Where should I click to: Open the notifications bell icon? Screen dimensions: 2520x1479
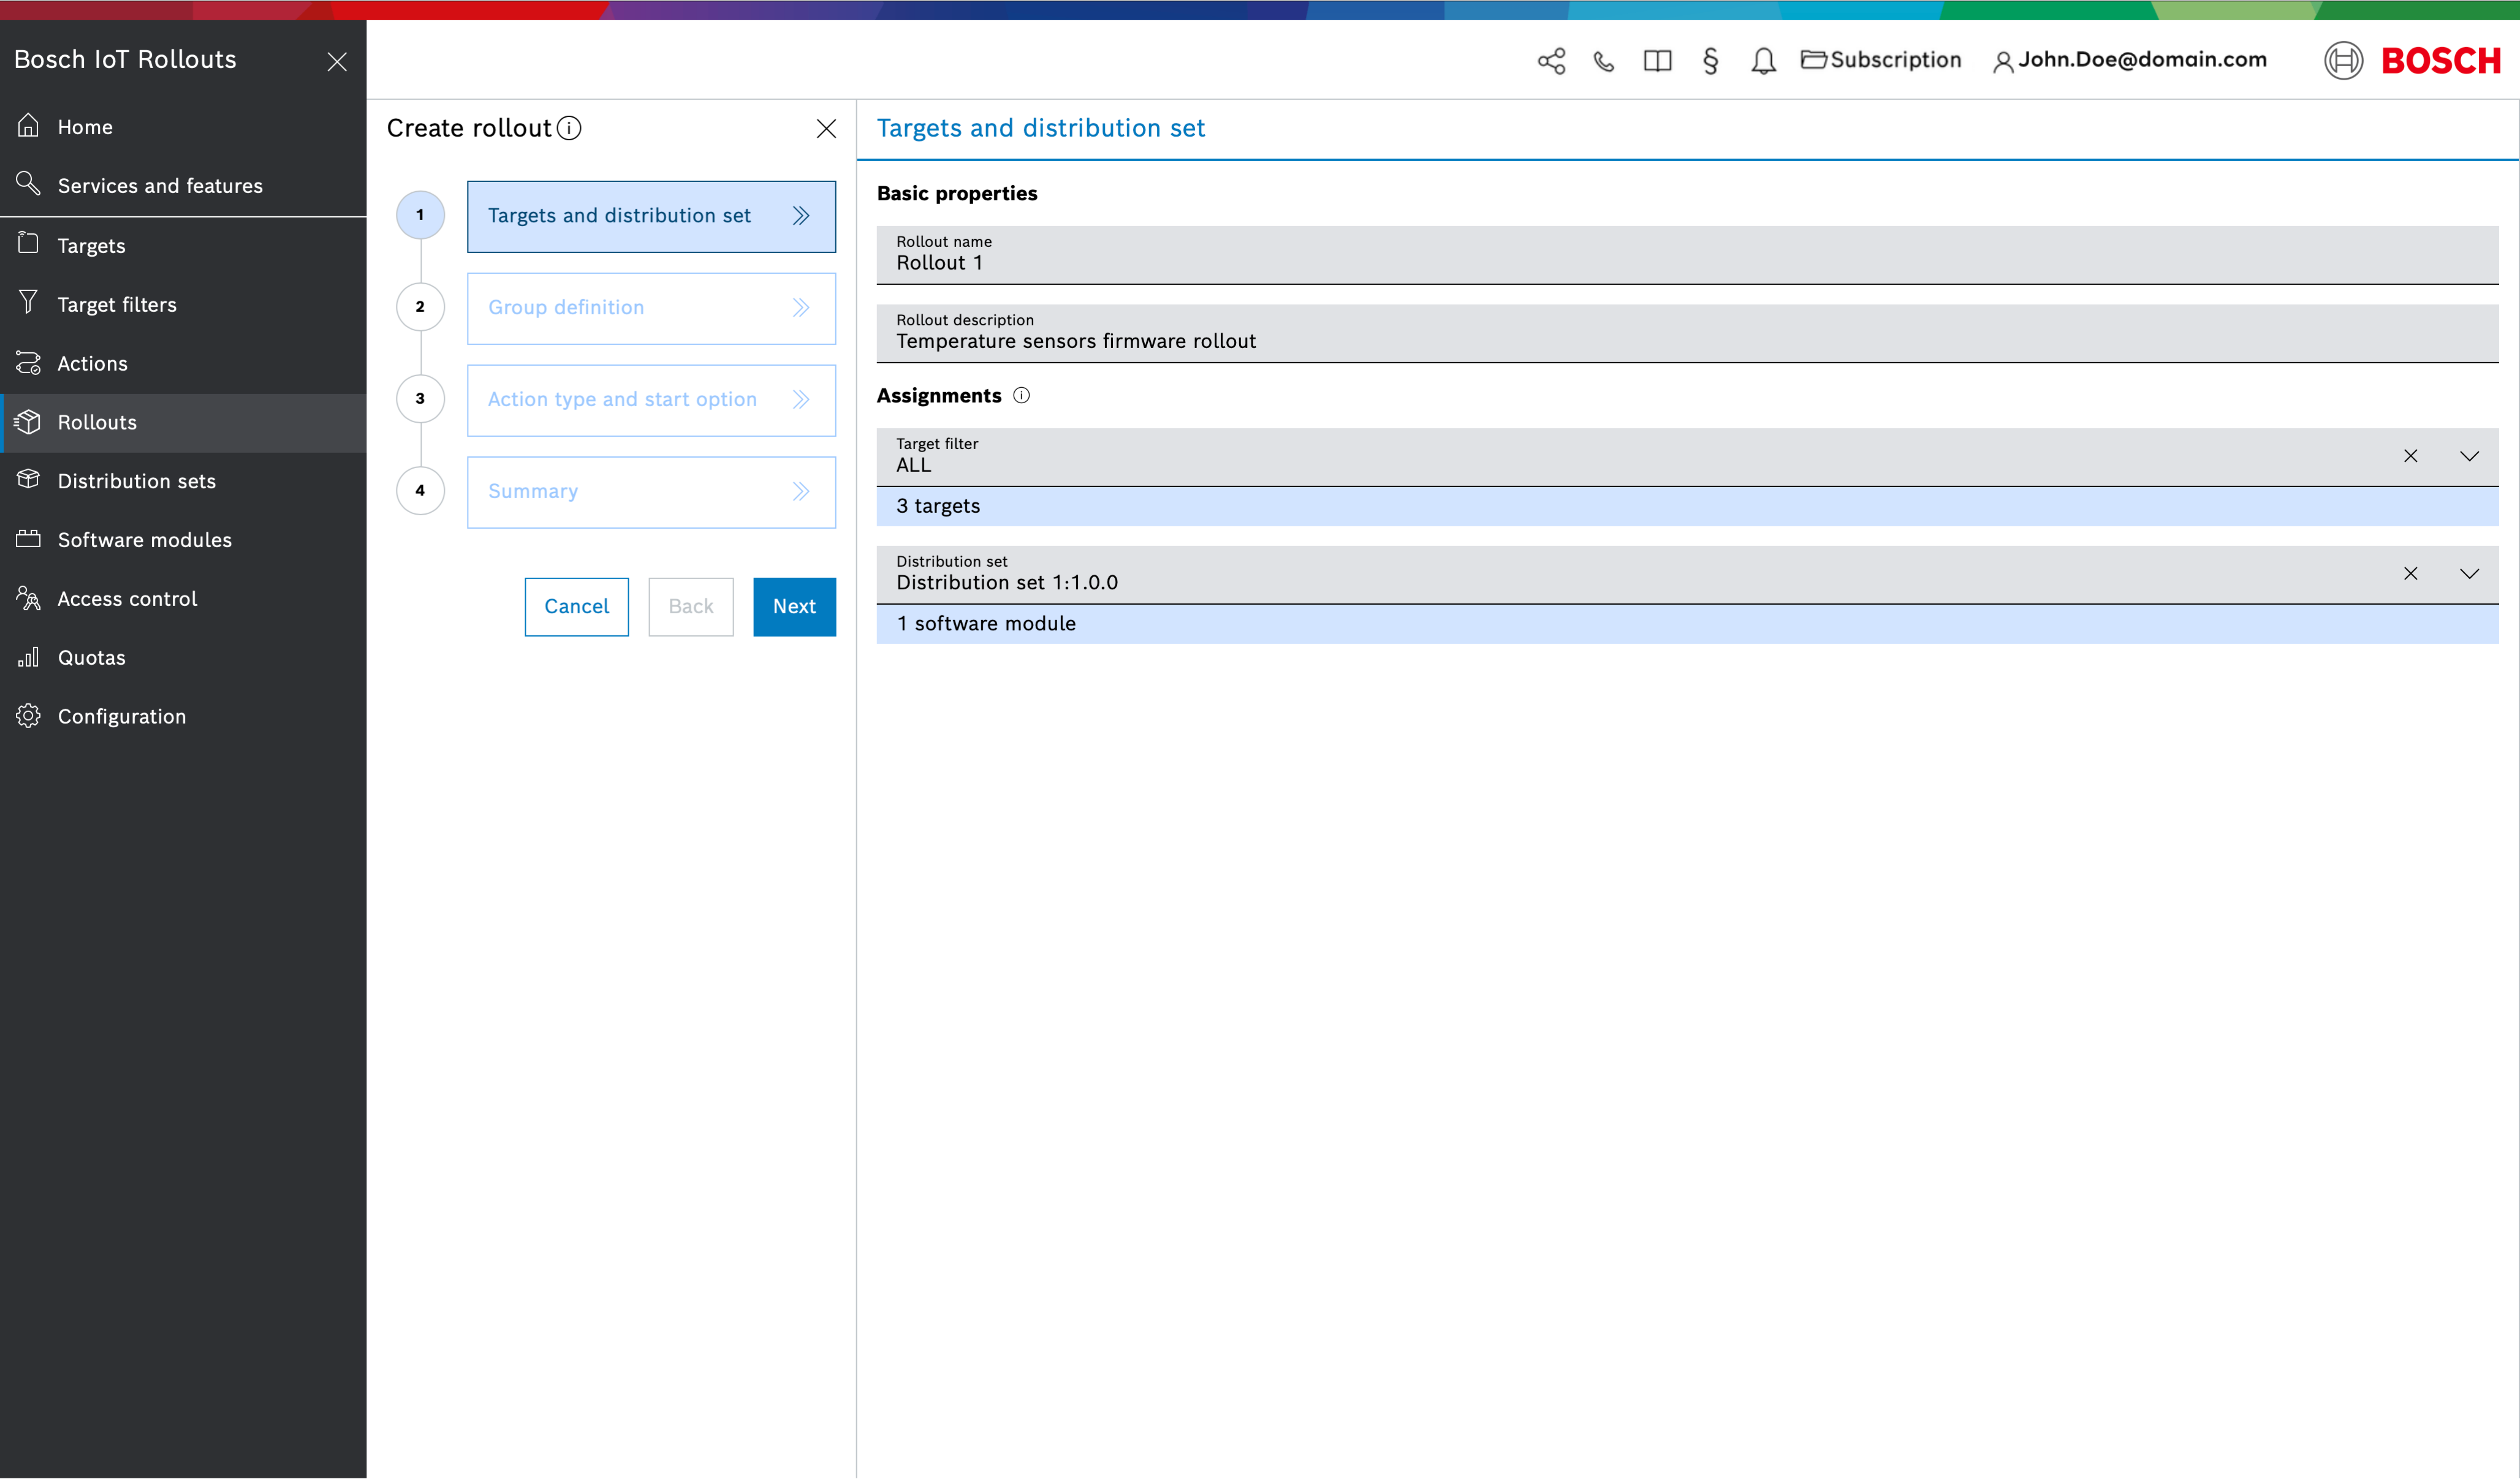coord(1763,61)
